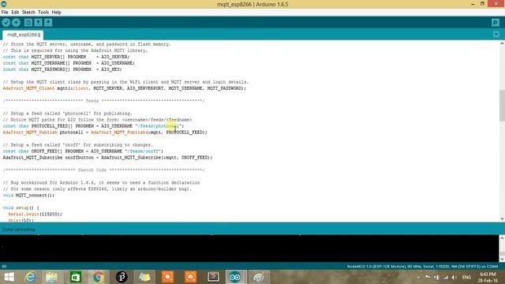Click the editor scroll down arrow

502,219
